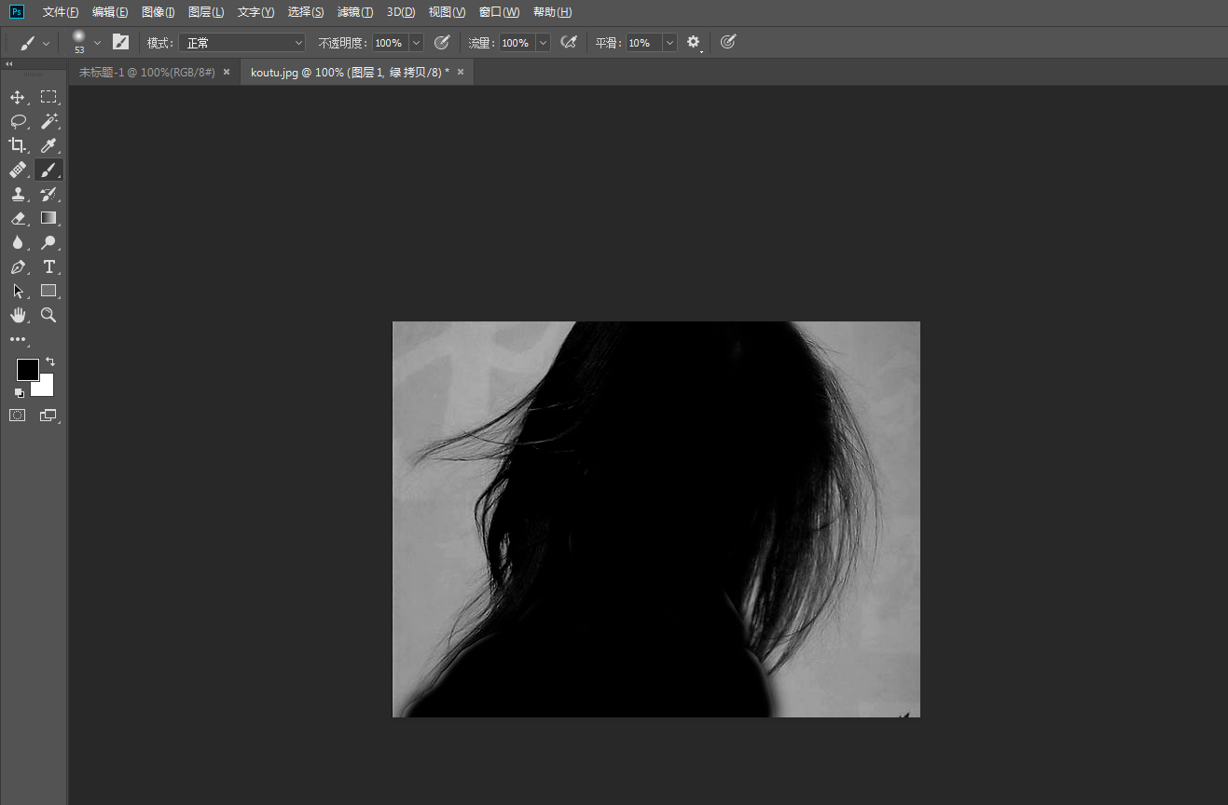Click the 平滑 10% value field
Screen dimensions: 1228x805
(x=644, y=43)
